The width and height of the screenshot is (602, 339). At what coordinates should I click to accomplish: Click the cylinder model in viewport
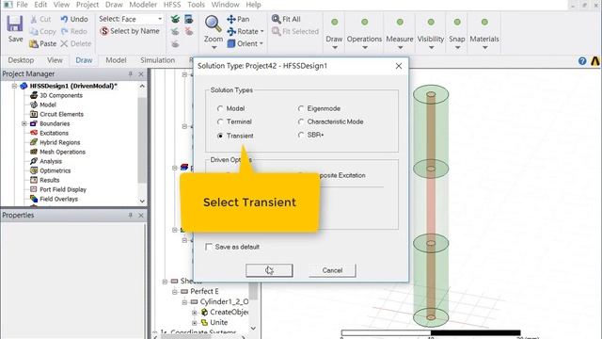tap(431, 205)
